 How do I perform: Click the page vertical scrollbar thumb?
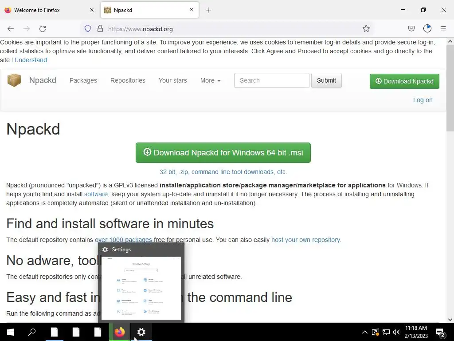450,88
